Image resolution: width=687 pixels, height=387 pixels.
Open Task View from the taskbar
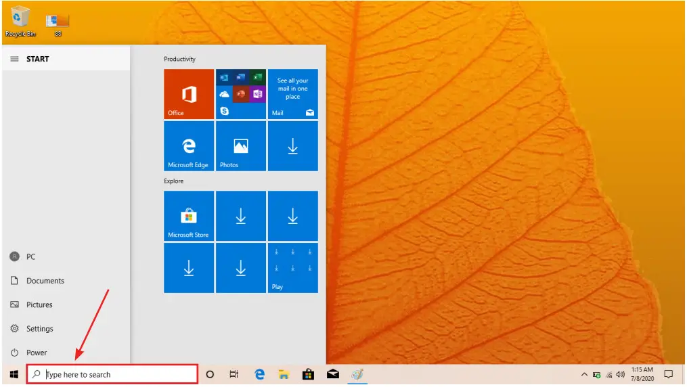click(234, 374)
